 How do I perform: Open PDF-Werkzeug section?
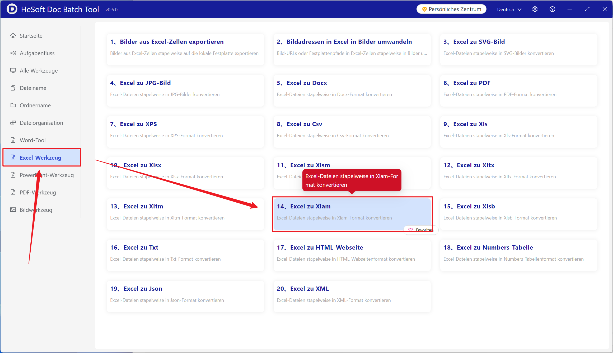(x=42, y=192)
